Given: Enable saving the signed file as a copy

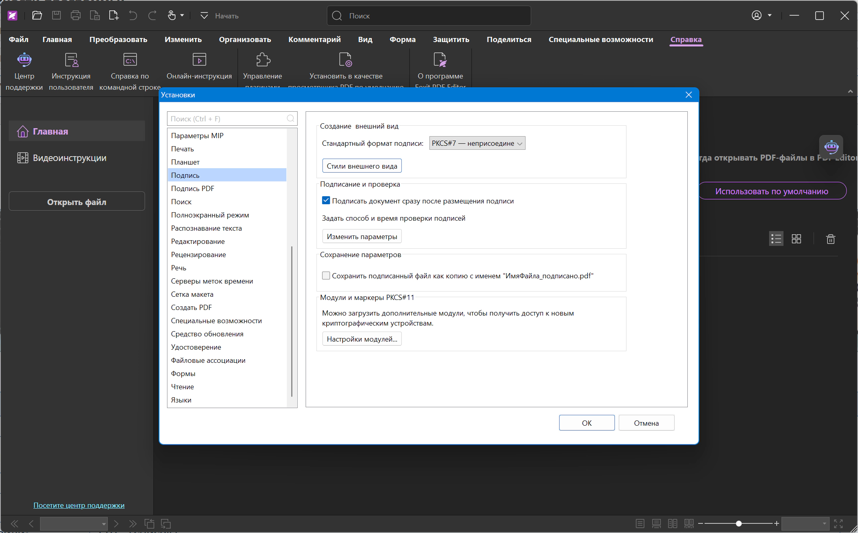Looking at the screenshot, I should coord(326,276).
